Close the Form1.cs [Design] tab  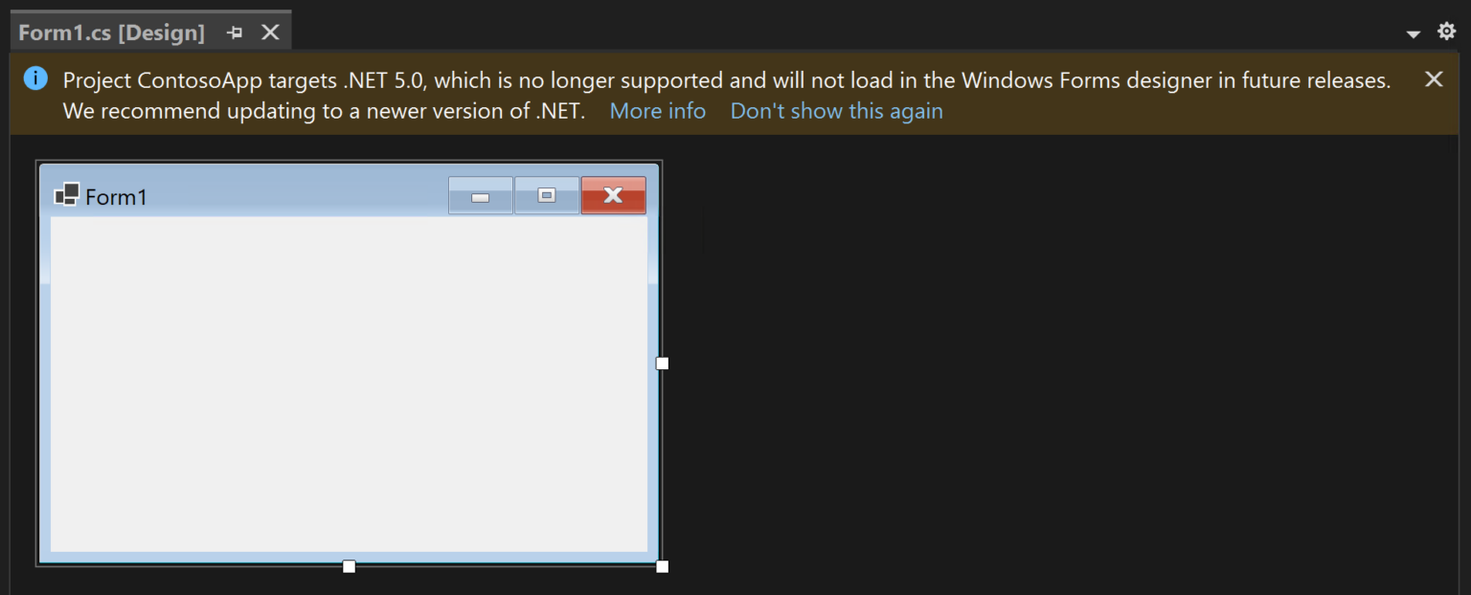[270, 33]
